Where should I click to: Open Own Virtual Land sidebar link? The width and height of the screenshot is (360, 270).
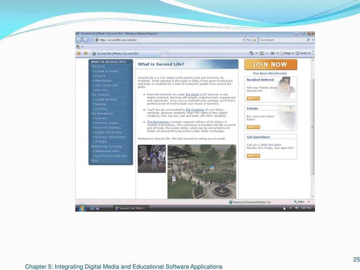point(107,85)
